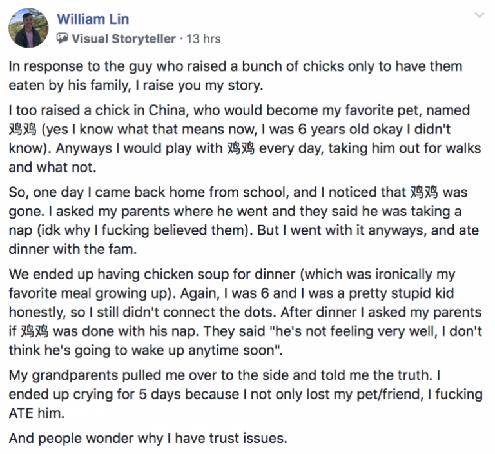Click the phrase 'pretty stupid kid'
Viewport: 495px width, 454px height.
pyautogui.click(x=402, y=293)
